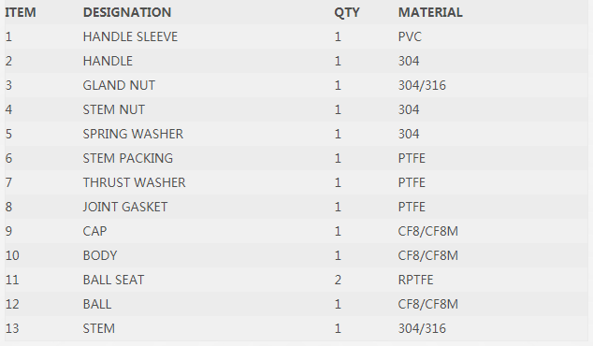Select the SPRING WASHER cell
The width and height of the screenshot is (593, 346).
click(133, 134)
